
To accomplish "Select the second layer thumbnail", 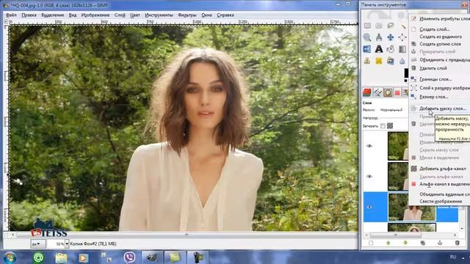I will (x=398, y=176).
